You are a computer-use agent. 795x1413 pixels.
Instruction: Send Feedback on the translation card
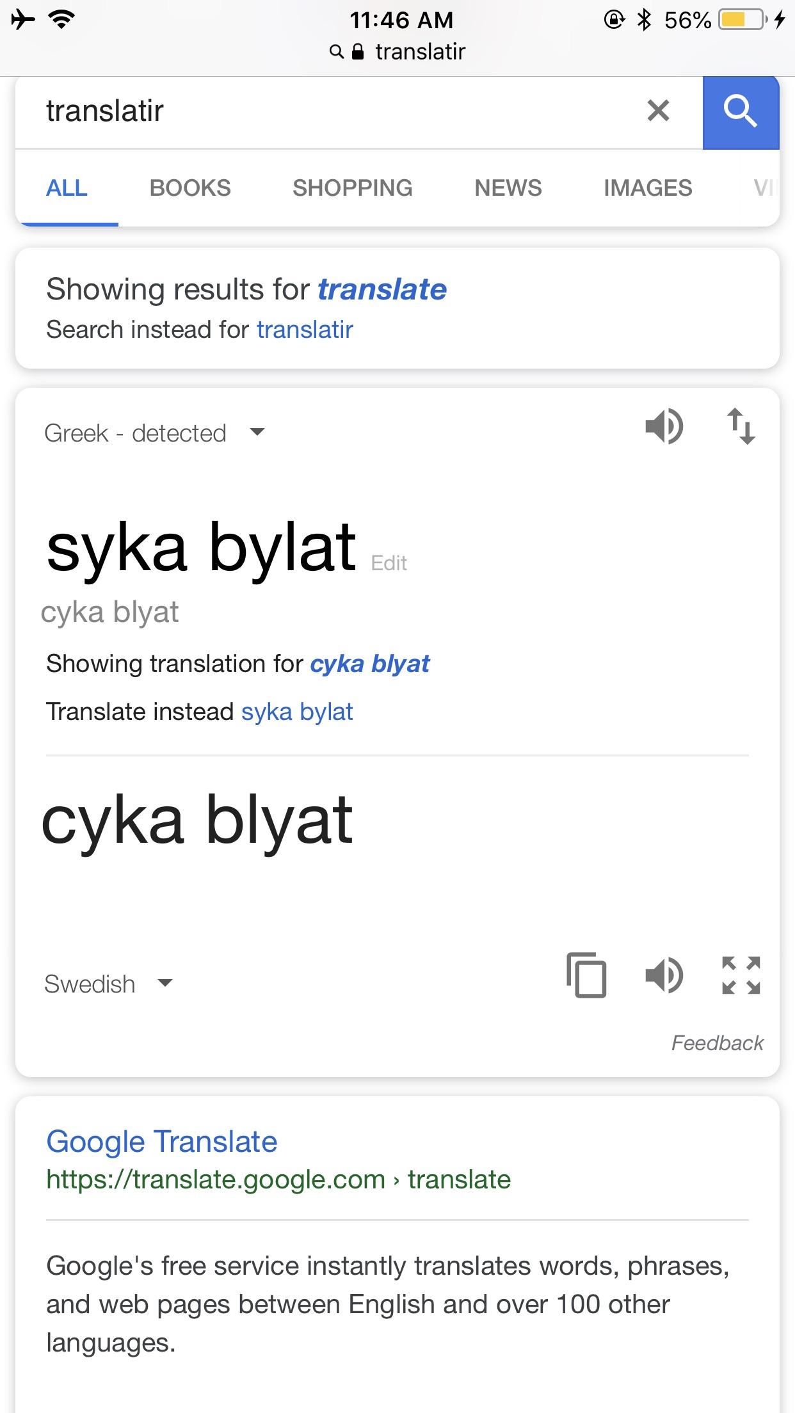pyautogui.click(x=717, y=1043)
